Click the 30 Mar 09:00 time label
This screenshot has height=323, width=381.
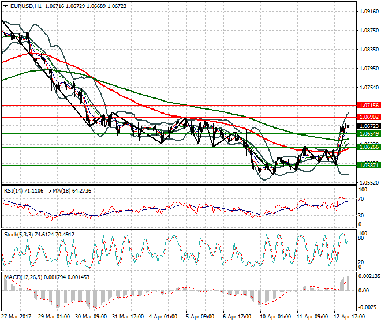(91, 317)
